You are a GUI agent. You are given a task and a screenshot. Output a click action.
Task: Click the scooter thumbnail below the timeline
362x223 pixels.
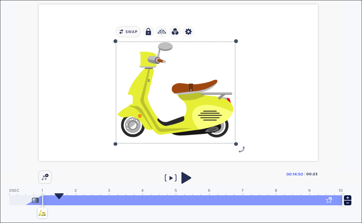[42, 213]
